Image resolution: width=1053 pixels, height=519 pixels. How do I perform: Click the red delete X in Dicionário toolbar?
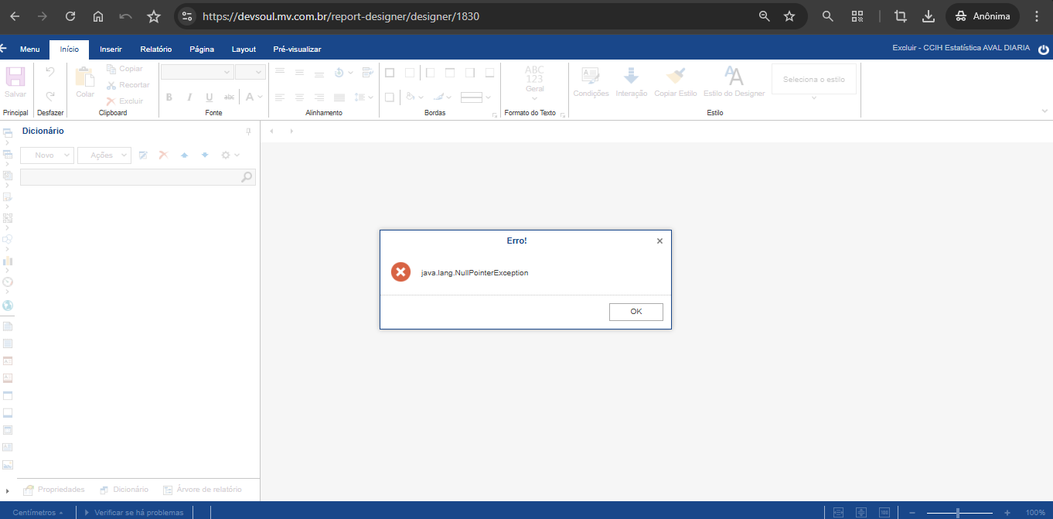(x=163, y=155)
